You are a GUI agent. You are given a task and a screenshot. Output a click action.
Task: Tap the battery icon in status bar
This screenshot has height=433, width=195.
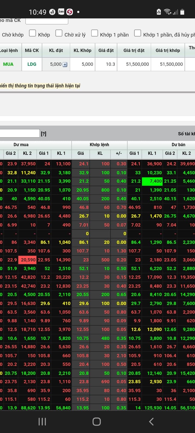182,12
